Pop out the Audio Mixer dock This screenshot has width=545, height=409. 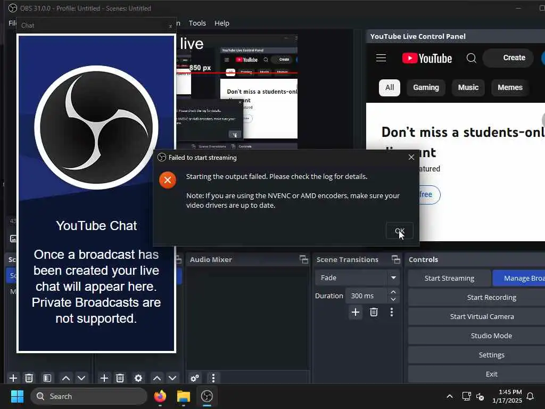[304, 259]
